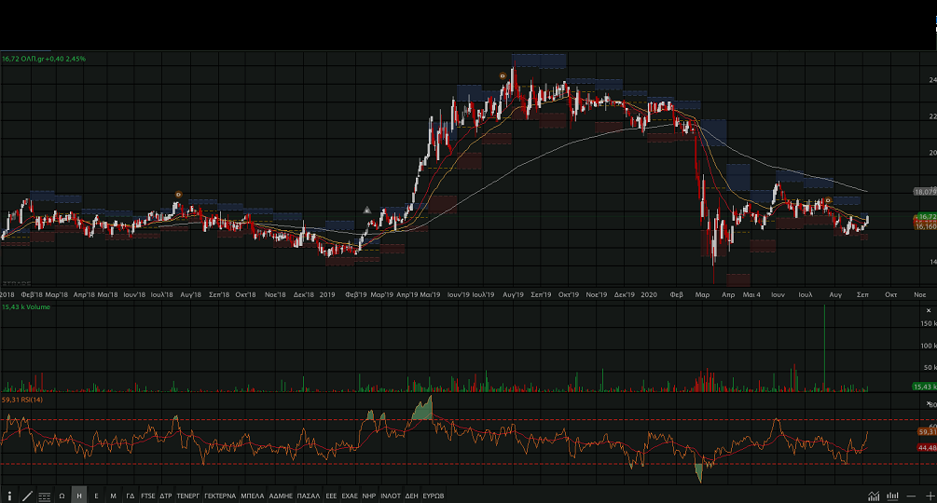Zoom in with the plus icon

pos(930,496)
